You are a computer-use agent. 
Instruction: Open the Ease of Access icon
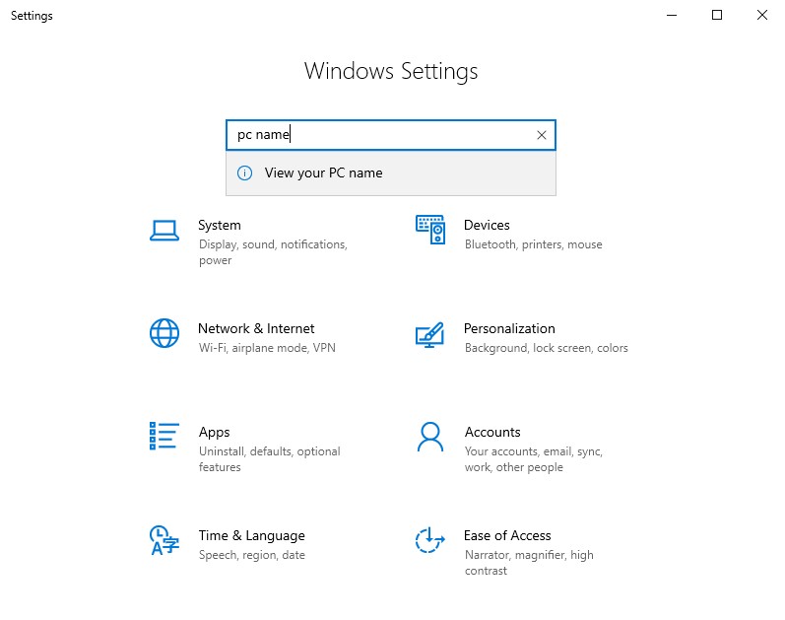pyautogui.click(x=430, y=540)
